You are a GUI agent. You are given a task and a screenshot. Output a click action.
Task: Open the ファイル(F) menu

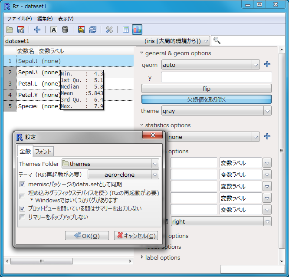(x=20, y=19)
